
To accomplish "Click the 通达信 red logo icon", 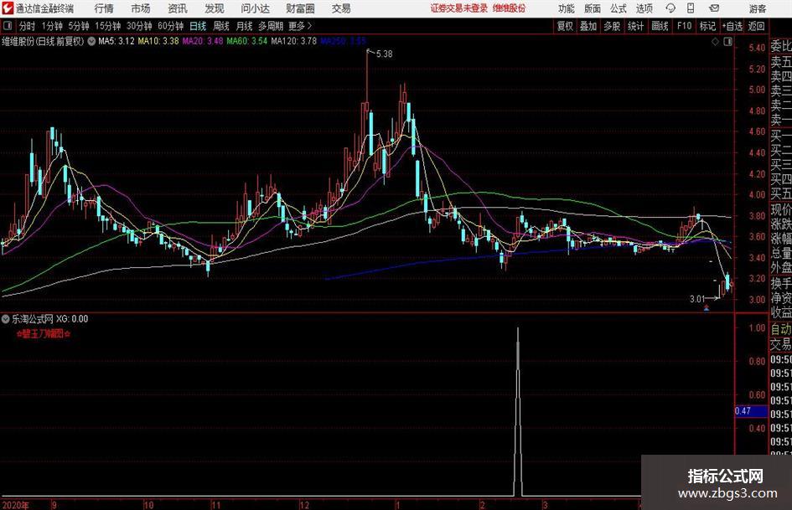I will [x=8, y=8].
